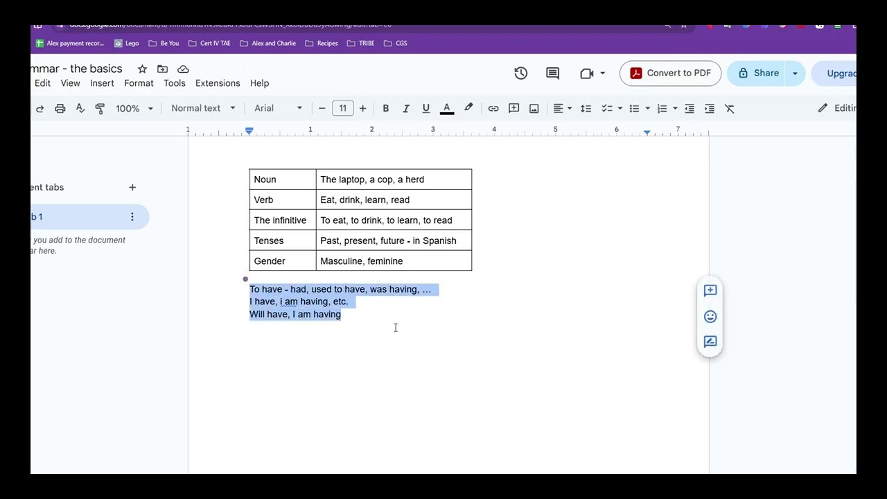Add a comment from toolbar
This screenshot has height=499, width=887.
[513, 109]
